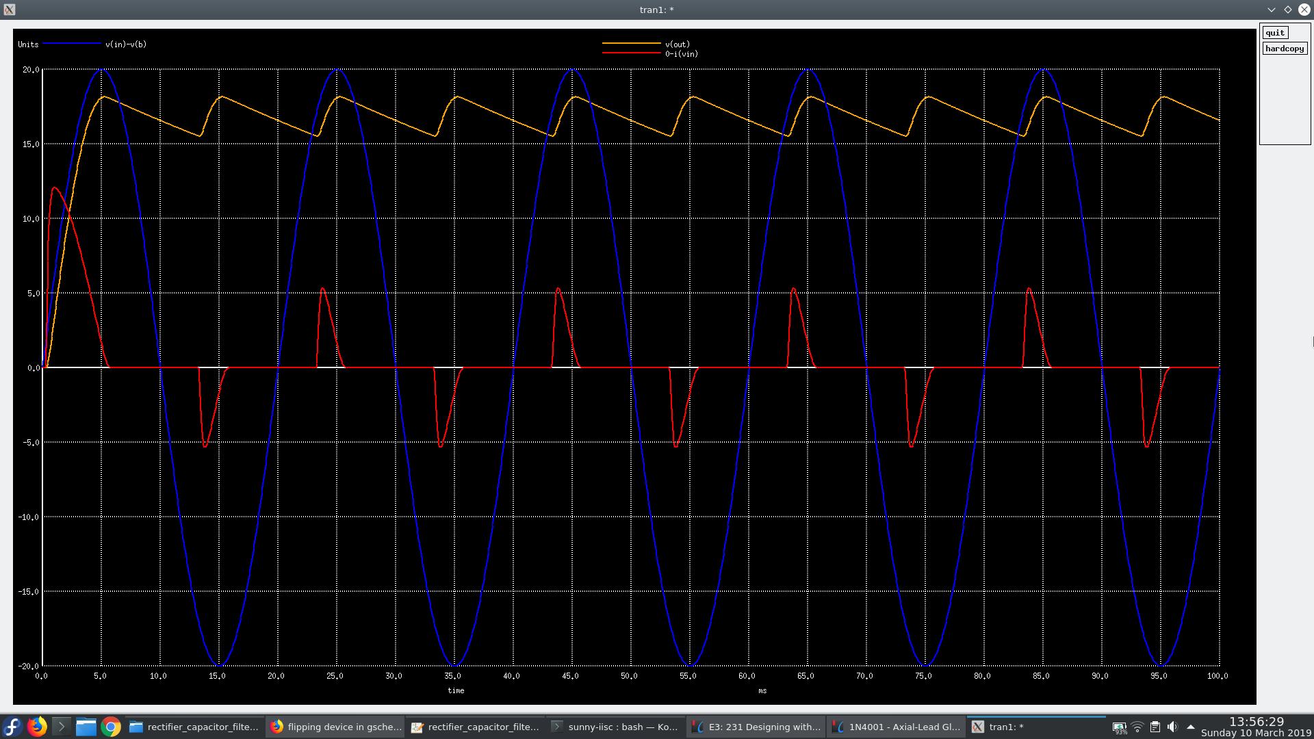This screenshot has height=739, width=1314.
Task: Open the Wi-Fi network tray icon
Action: click(1137, 727)
